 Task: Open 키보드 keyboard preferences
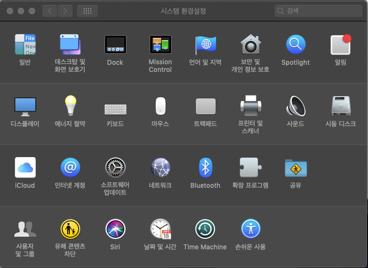[x=115, y=109]
